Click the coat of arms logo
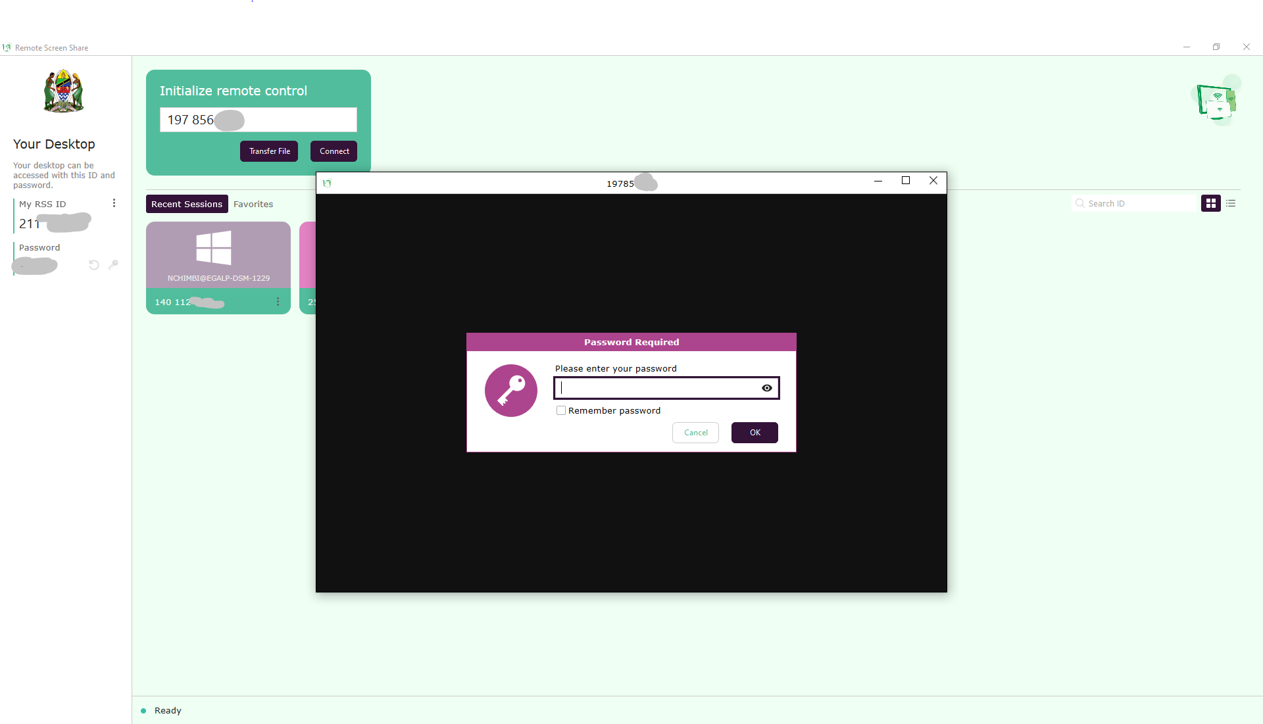1263x724 pixels. [63, 92]
